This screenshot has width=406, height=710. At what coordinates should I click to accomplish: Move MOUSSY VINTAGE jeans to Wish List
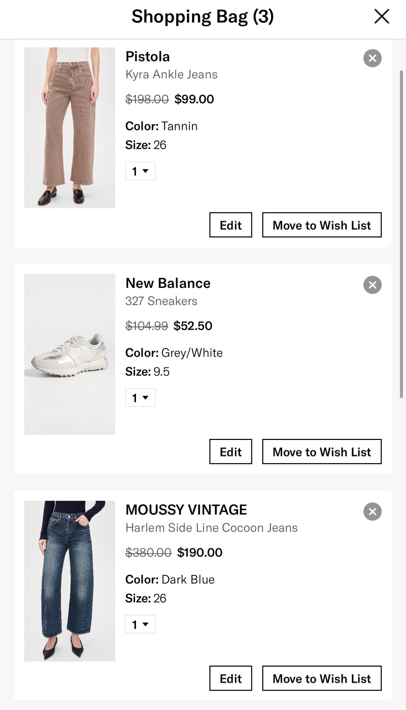point(322,678)
